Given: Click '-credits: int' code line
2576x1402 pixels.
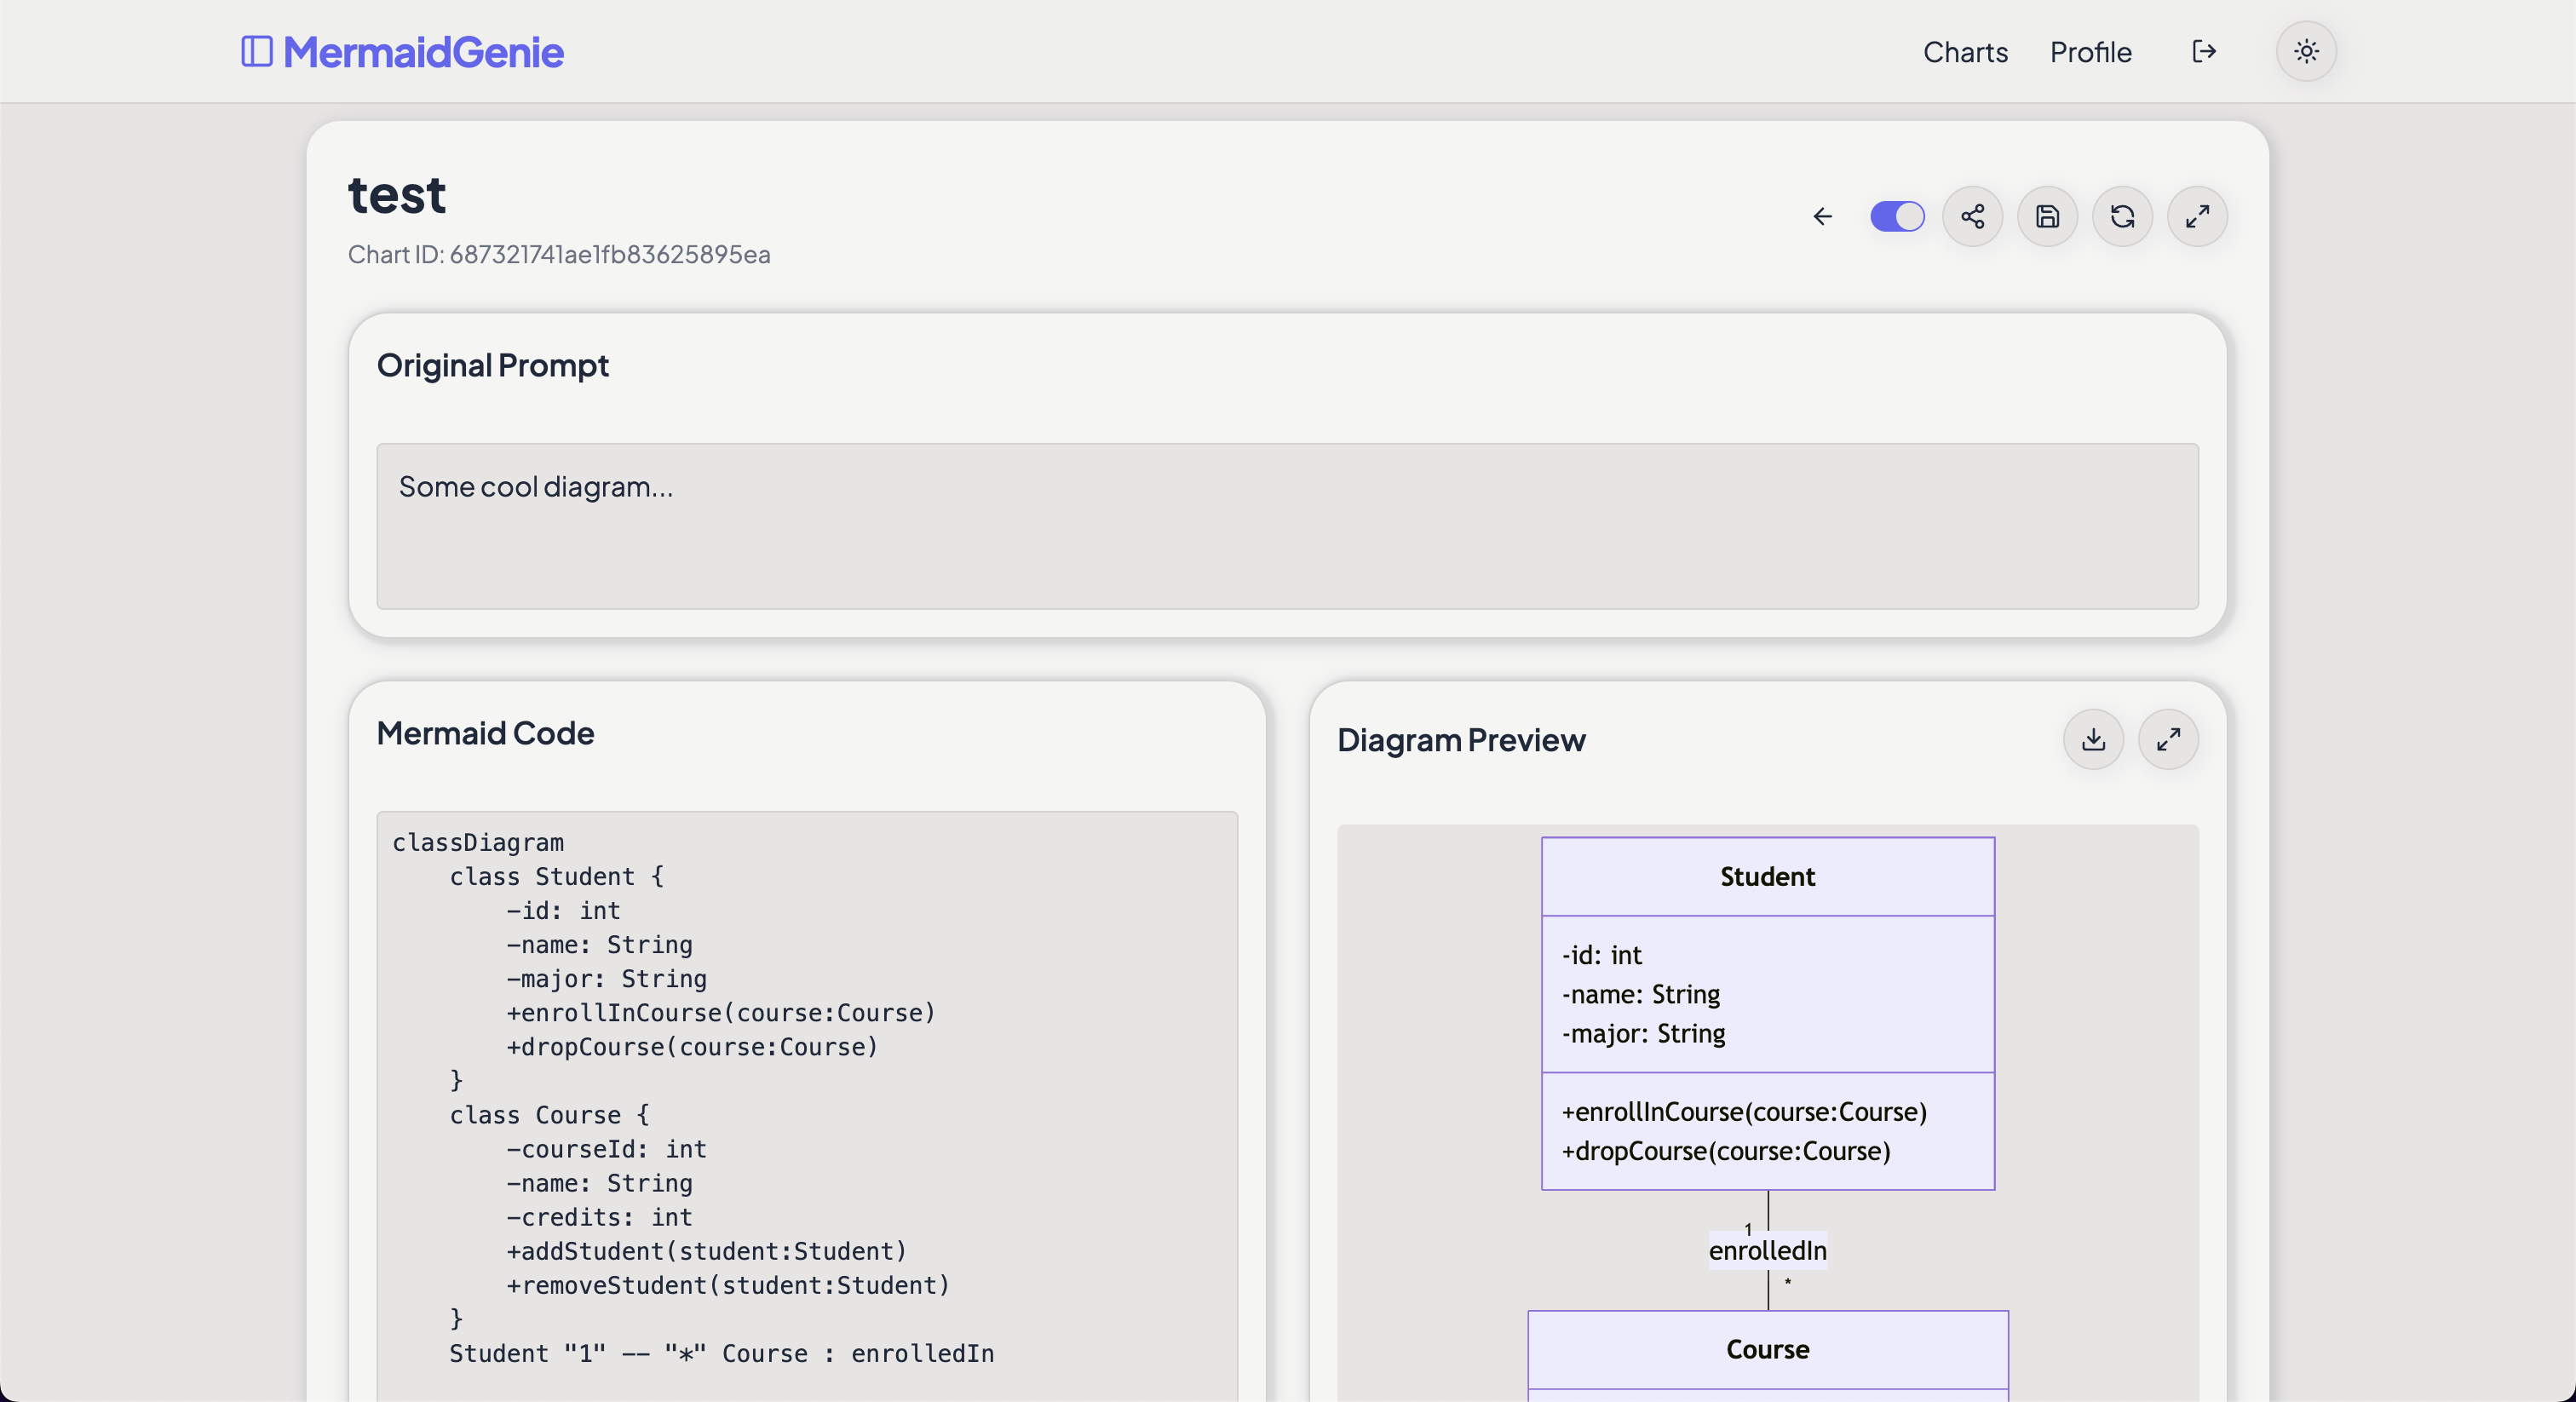Looking at the screenshot, I should coord(599,1216).
